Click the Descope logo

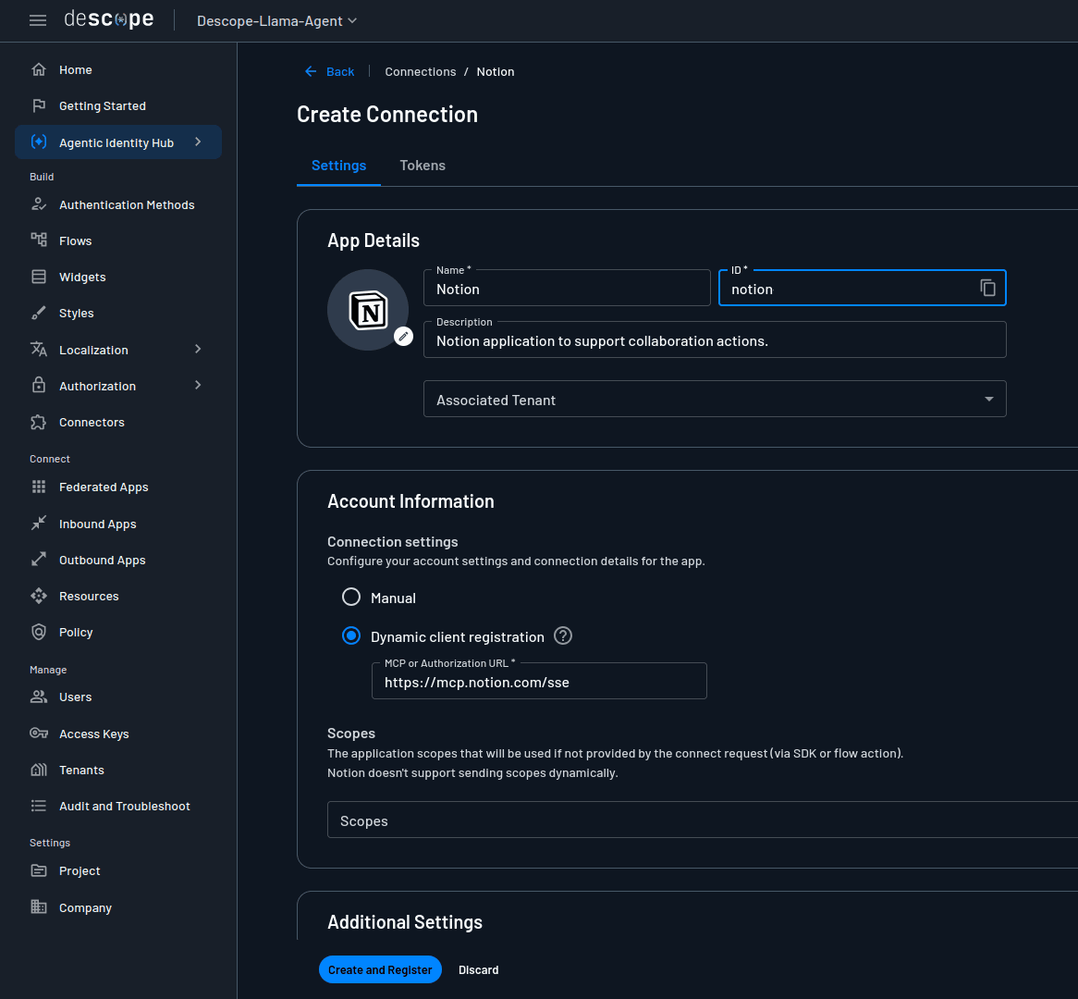point(108,19)
